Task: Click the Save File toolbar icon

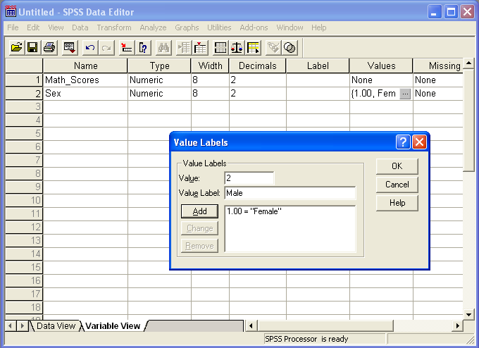Action: click(x=32, y=48)
